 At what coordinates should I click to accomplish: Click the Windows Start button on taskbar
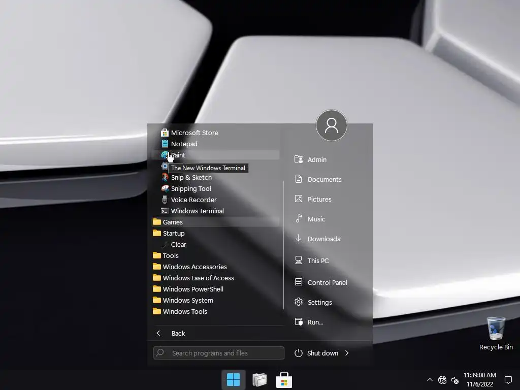(234, 380)
